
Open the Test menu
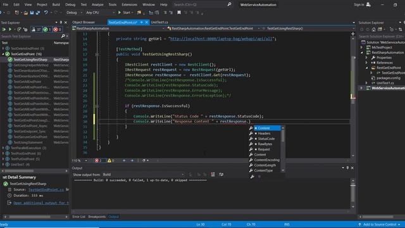[84, 4]
